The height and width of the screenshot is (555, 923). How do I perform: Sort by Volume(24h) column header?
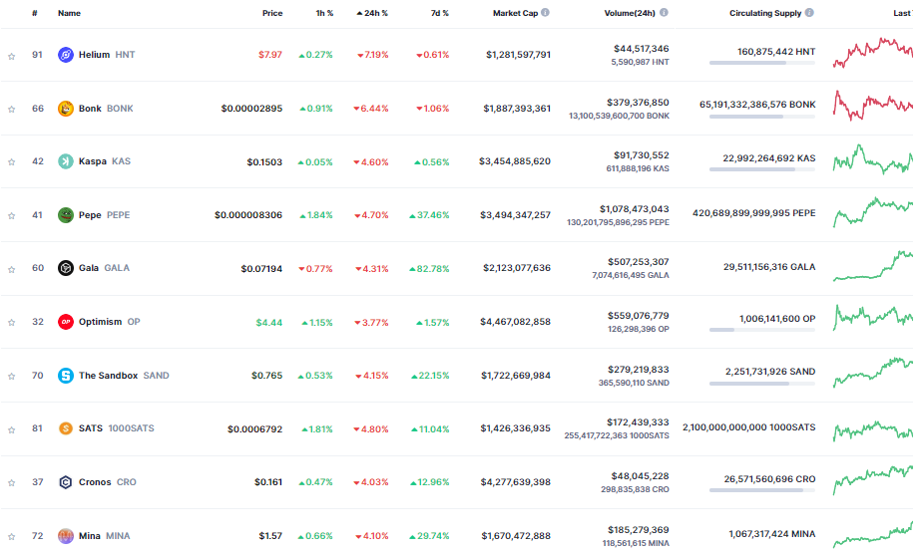click(x=630, y=13)
